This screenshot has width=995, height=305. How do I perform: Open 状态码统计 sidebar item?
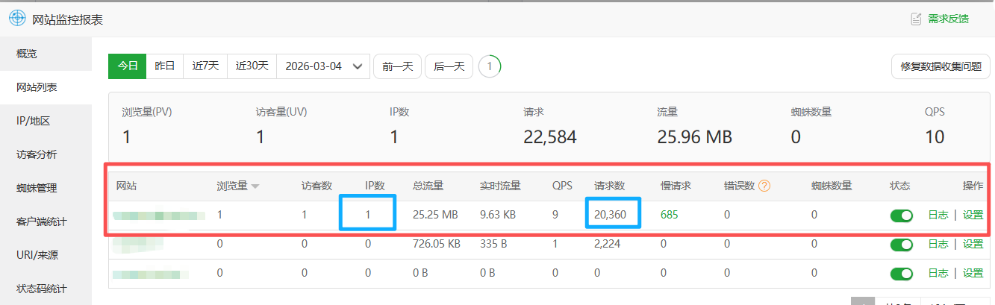[46, 289]
